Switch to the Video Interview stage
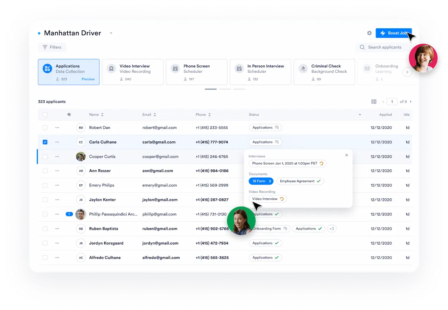This screenshot has width=448, height=310. (133, 72)
